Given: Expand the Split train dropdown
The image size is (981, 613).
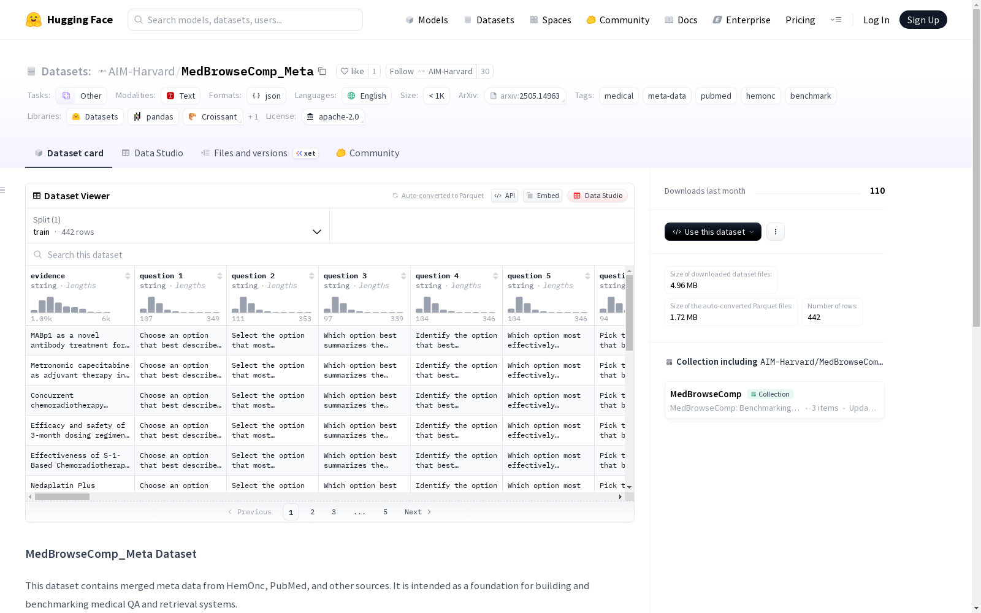Looking at the screenshot, I should point(178,226).
